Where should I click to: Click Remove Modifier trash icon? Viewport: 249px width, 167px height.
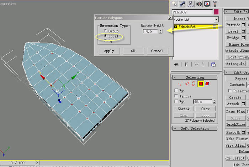pyautogui.click(x=203, y=64)
